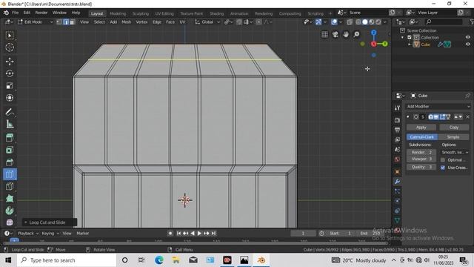
Task: Apply the subdivision modifier
Action: 421,128
